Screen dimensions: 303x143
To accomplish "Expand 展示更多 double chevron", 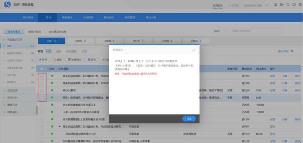I will click(285, 51).
